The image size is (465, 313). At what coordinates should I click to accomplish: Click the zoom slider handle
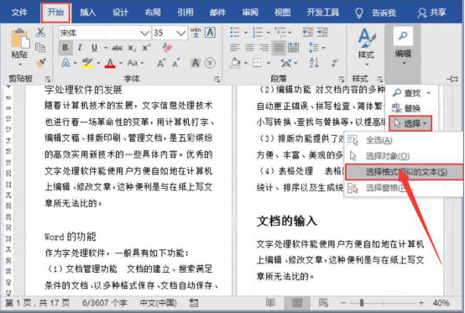[x=362, y=303]
